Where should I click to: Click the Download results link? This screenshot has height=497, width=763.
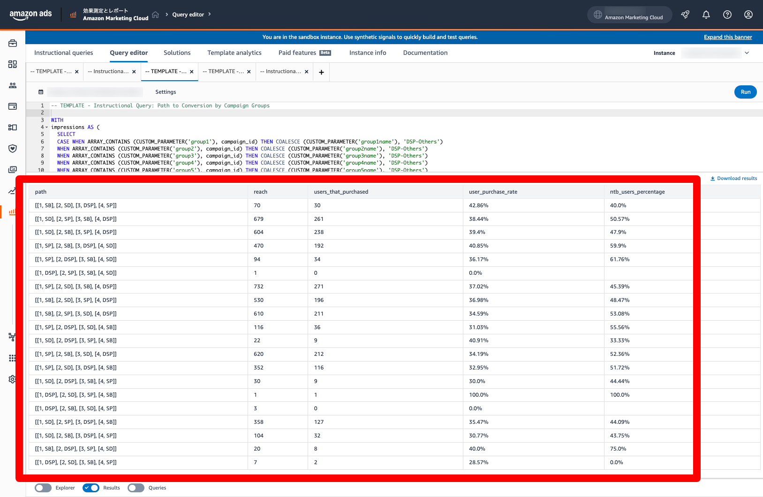[733, 179]
